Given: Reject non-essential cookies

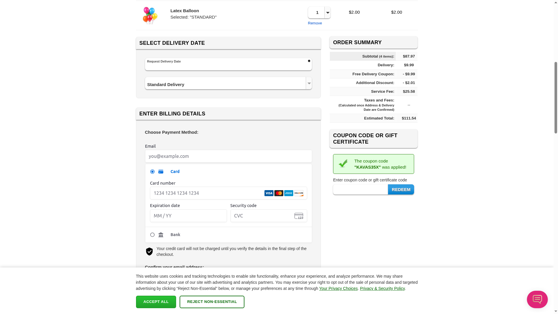Looking at the screenshot, I should [x=212, y=302].
